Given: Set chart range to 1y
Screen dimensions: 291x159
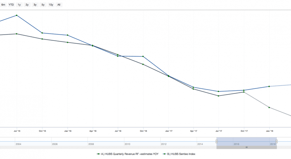Looking at the screenshot, I should (19, 5).
